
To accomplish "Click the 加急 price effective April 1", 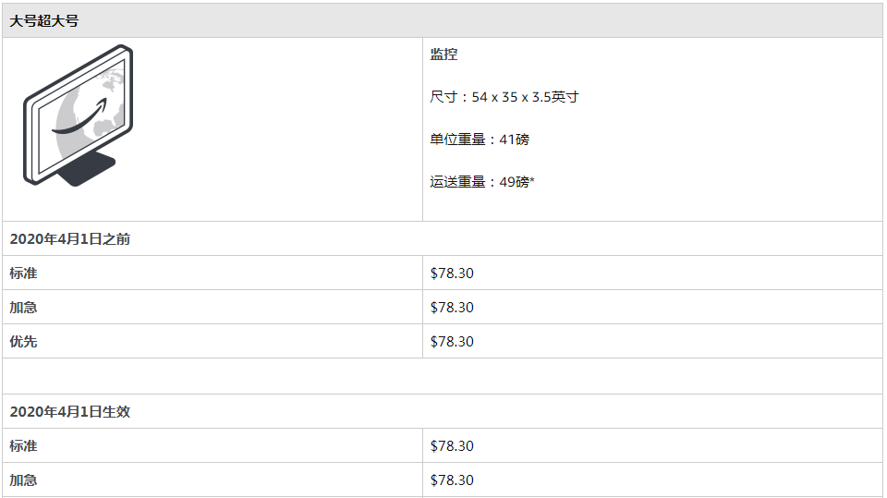I will pyautogui.click(x=452, y=480).
